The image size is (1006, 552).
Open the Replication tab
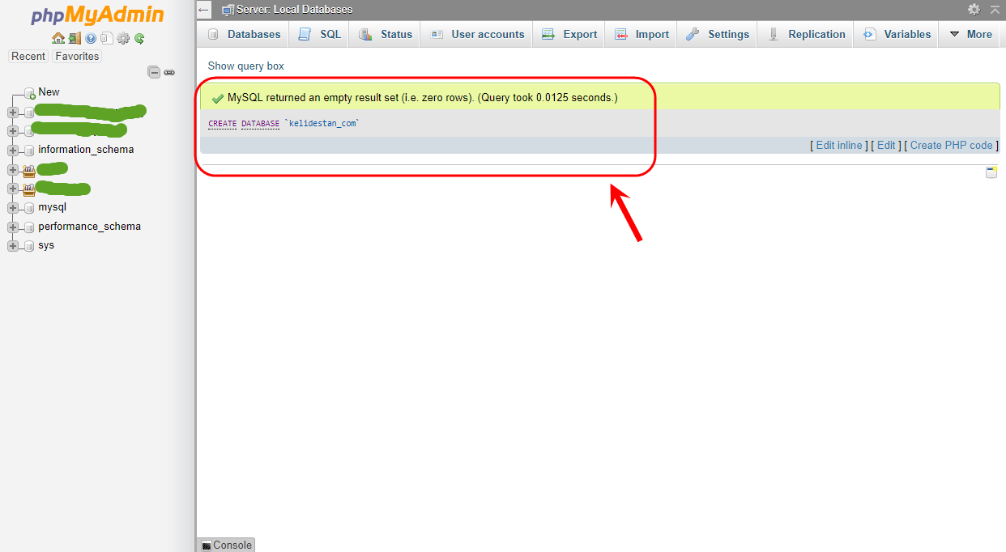pyautogui.click(x=806, y=34)
